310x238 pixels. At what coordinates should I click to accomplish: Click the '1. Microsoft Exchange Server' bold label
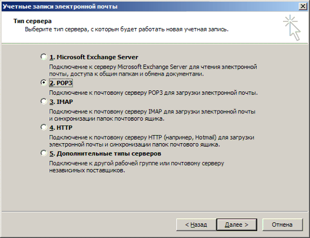(x=94, y=57)
